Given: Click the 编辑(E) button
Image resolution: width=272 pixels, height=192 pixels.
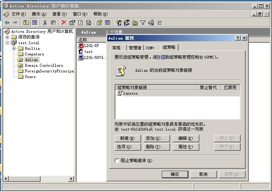Looking at the screenshot, I should tap(186, 138).
